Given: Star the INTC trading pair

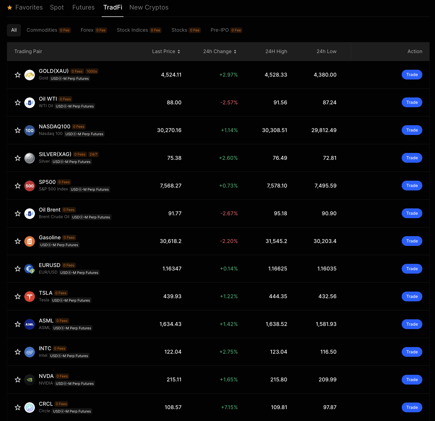Looking at the screenshot, I should tap(18, 352).
